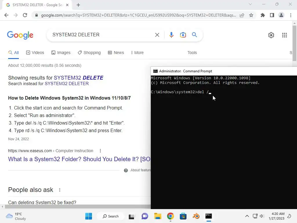Open Chrome three-dot menu

tap(291, 15)
